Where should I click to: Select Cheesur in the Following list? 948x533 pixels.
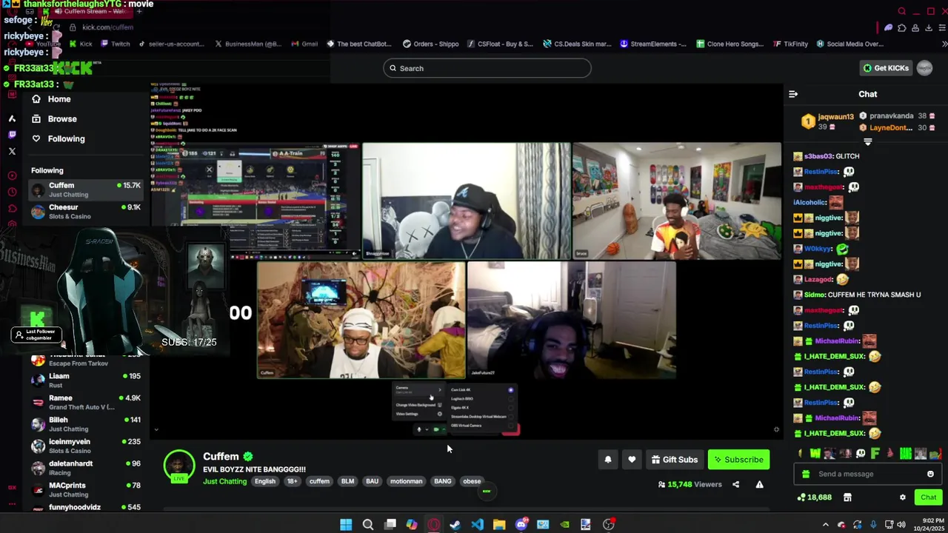(86, 211)
